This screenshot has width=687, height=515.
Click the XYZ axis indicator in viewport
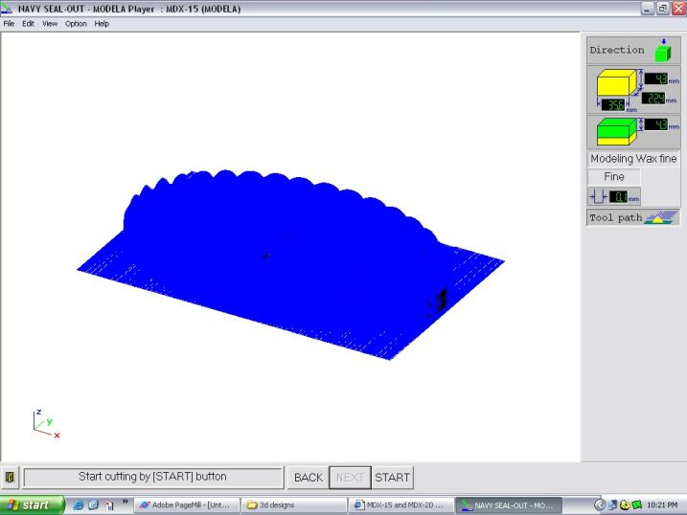[45, 424]
